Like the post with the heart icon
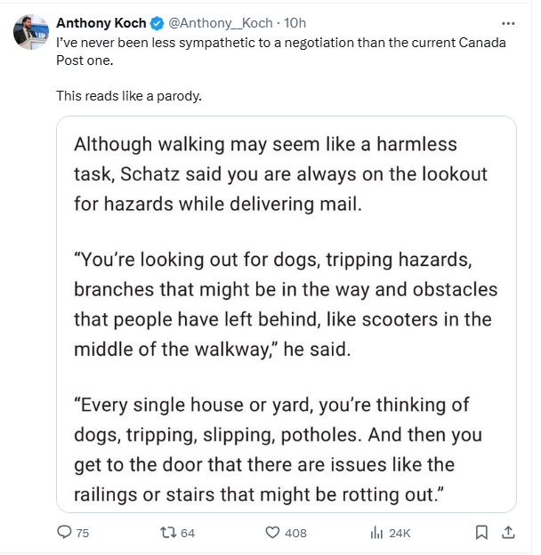 [x=272, y=533]
